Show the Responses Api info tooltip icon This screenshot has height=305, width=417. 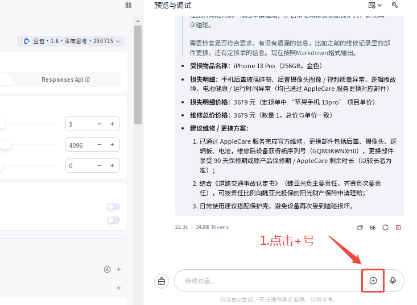pos(88,80)
